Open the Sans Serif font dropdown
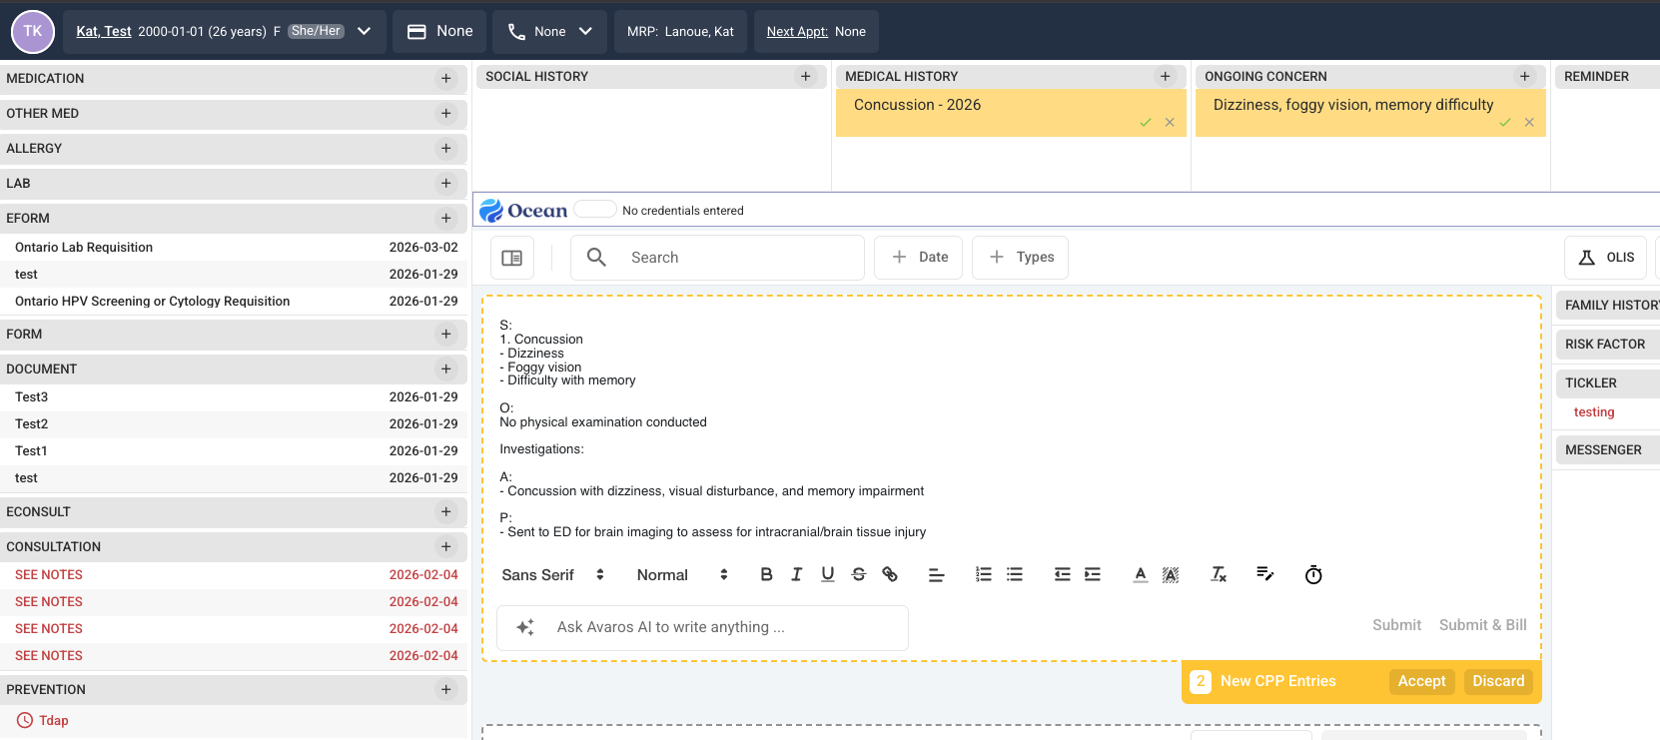Viewport: 1660px width, 740px height. coord(553,575)
